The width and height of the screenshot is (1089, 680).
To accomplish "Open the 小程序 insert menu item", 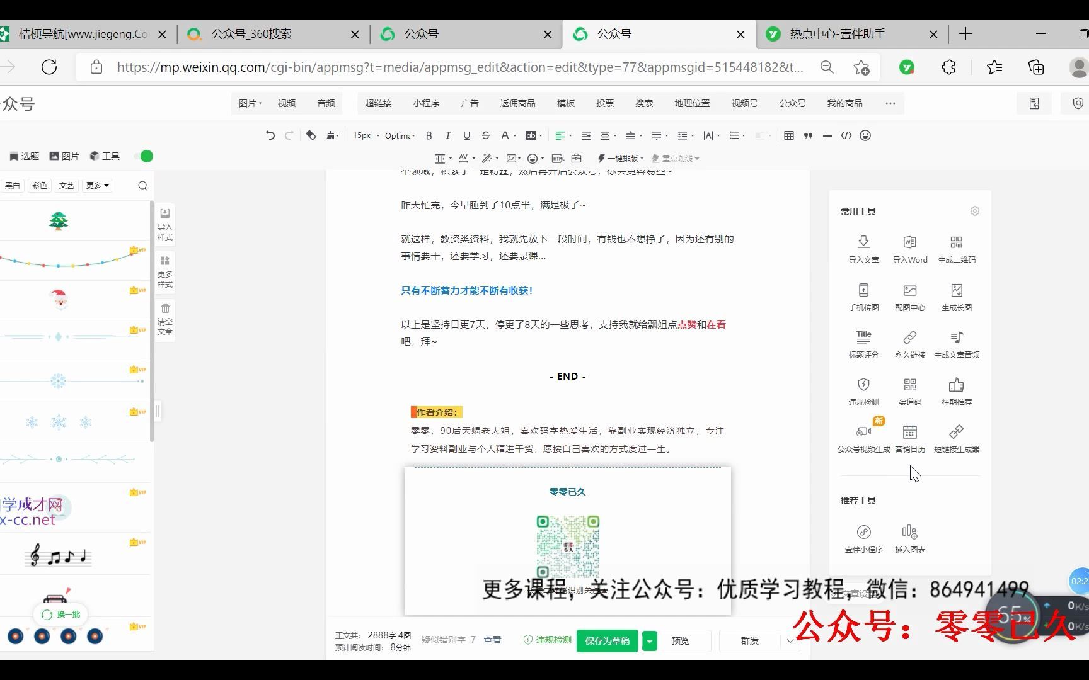I will click(426, 103).
